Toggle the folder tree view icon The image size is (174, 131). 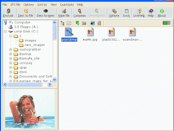[x=62, y=23]
